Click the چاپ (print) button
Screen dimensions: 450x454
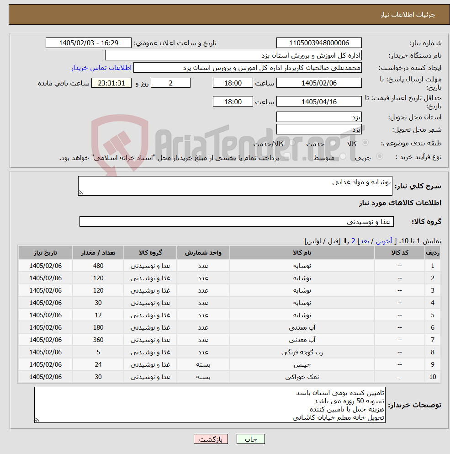tap(251, 439)
